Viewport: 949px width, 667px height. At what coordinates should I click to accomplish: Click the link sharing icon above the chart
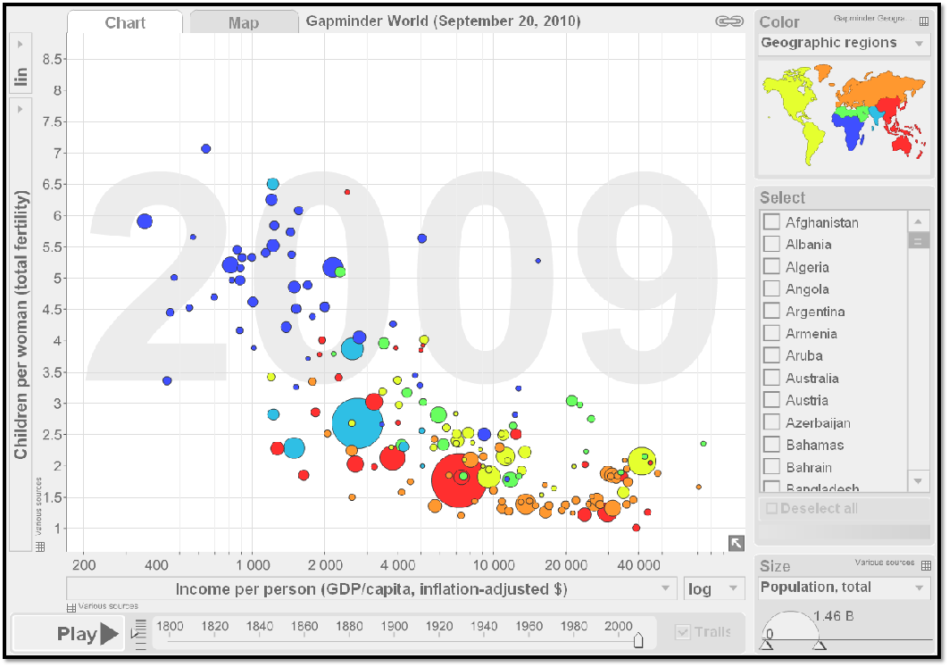(x=729, y=20)
